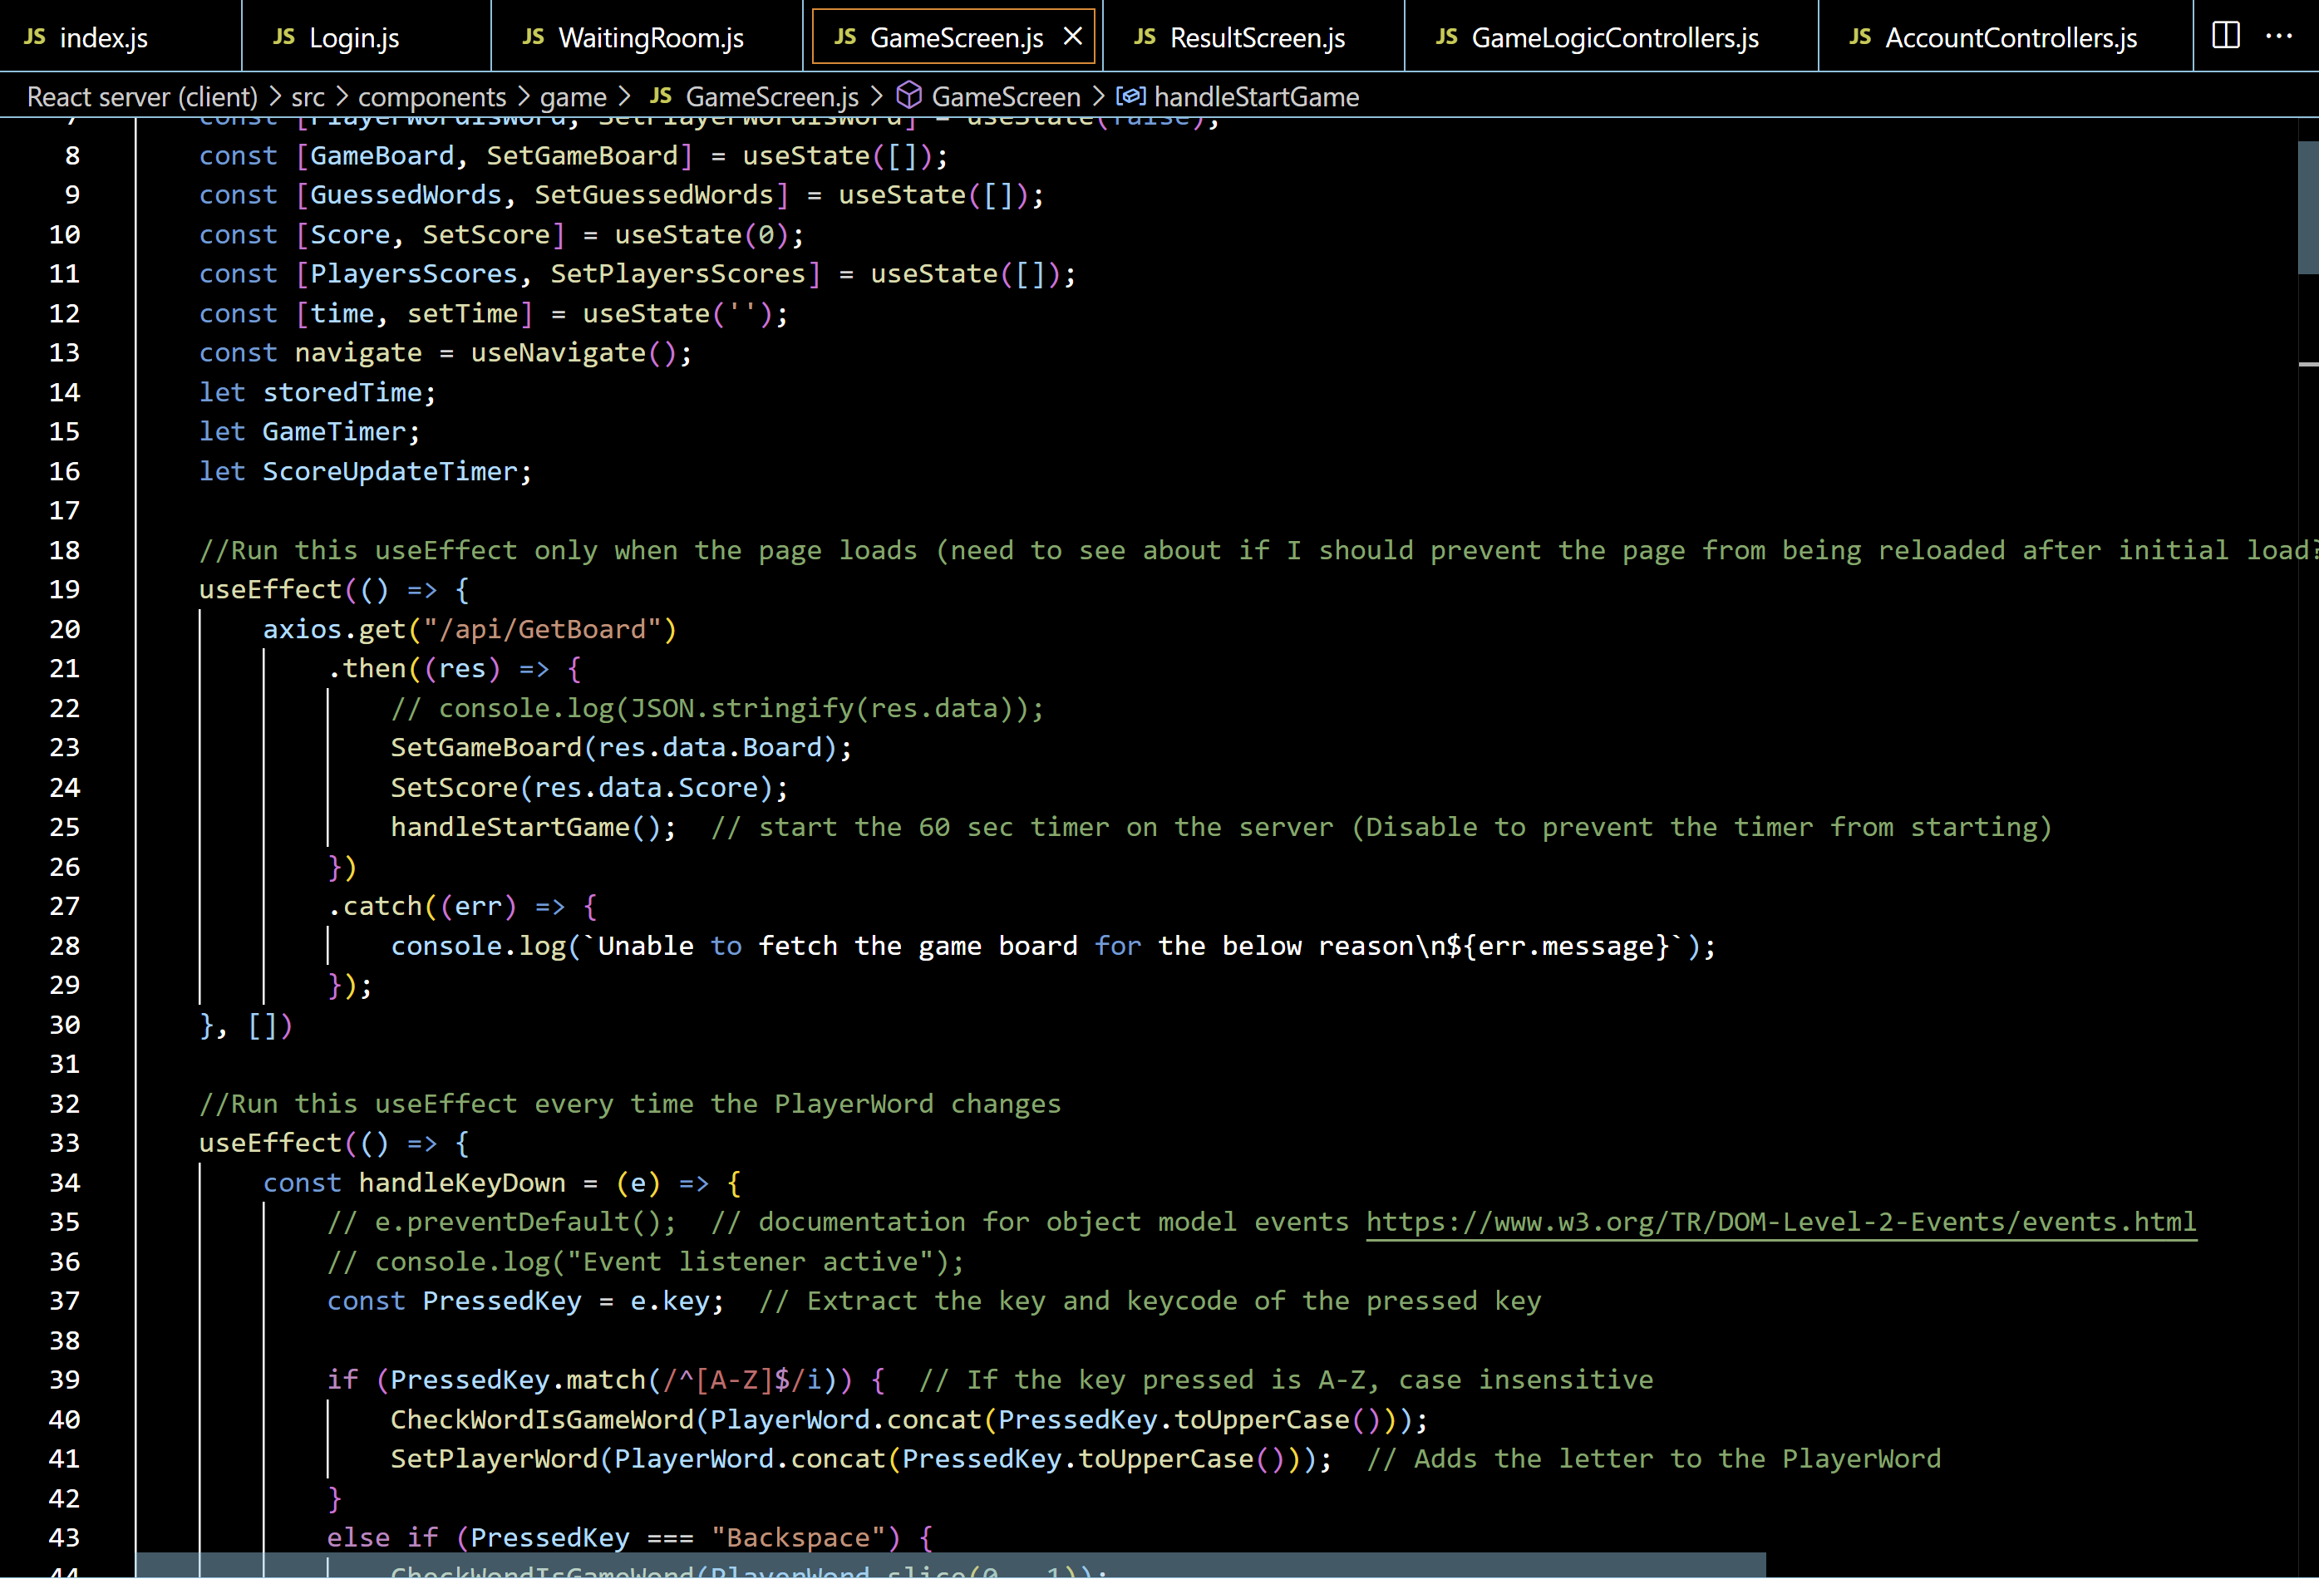Follow the w3.org DOM-Level-2-Events link
2319x1579 pixels.
(1781, 1222)
